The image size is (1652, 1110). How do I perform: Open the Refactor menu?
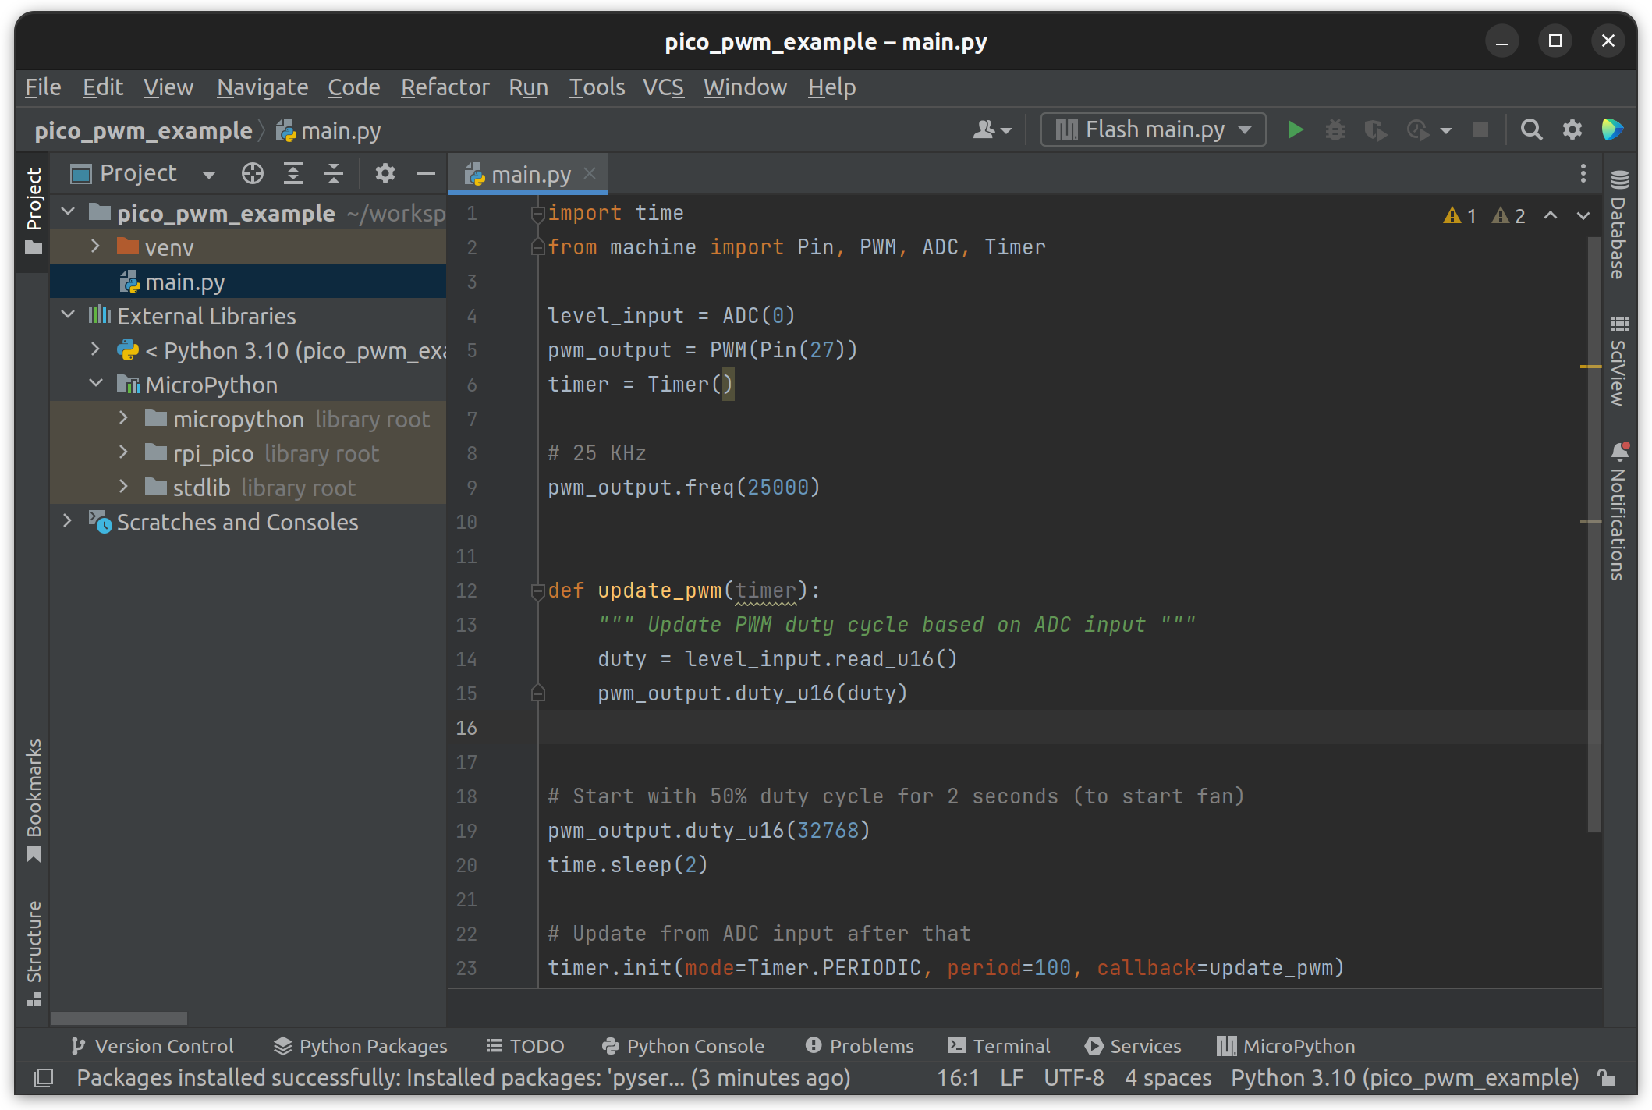(x=445, y=87)
